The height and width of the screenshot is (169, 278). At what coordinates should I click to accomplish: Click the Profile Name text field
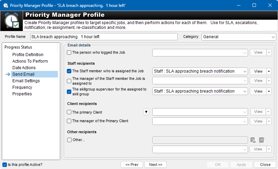(x=104, y=37)
